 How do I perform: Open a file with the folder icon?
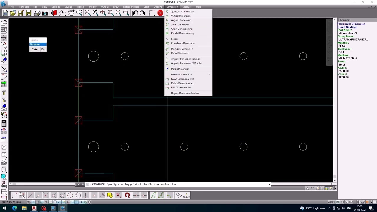13,13
